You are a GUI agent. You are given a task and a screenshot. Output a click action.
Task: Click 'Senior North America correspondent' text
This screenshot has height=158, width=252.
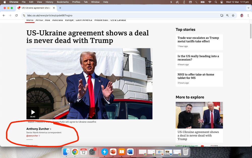coord(44,132)
